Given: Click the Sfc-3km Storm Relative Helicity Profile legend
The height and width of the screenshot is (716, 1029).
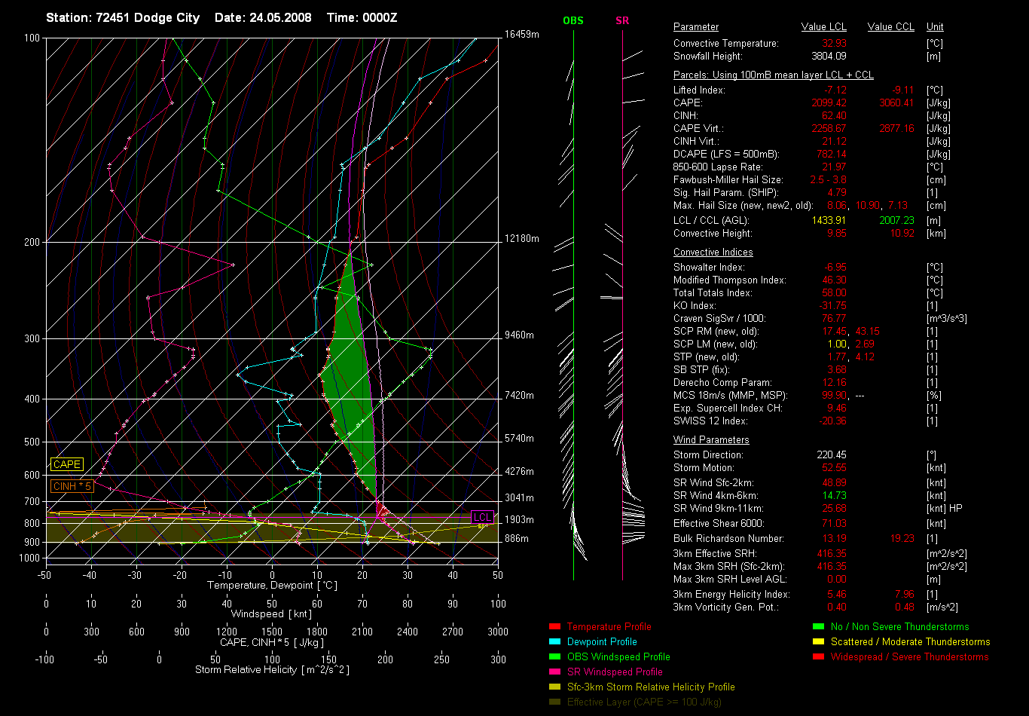Looking at the screenshot, I should click(x=651, y=687).
